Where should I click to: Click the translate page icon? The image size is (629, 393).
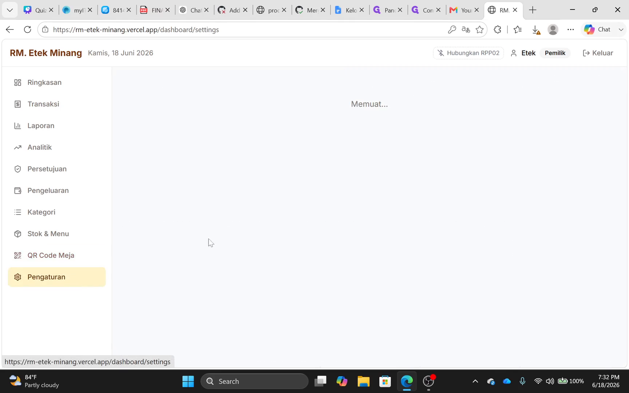466,29
